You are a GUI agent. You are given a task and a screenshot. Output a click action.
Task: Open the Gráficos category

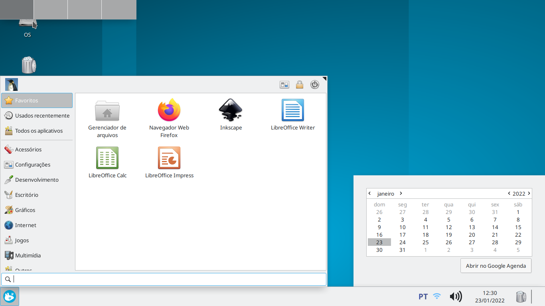click(37, 210)
